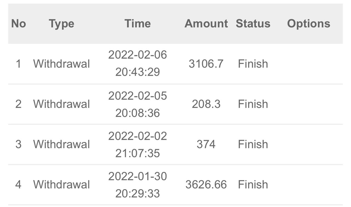Click Finish status in row 2

click(x=253, y=104)
